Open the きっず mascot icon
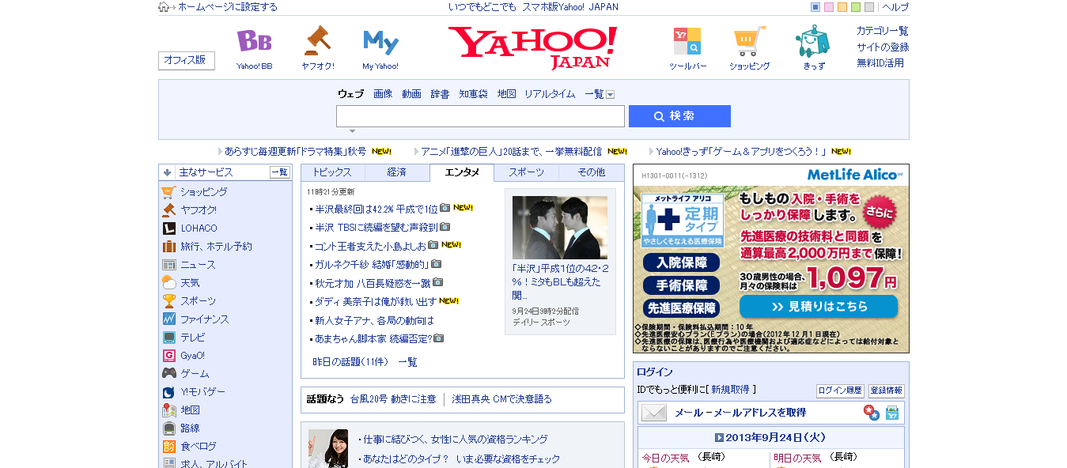This screenshot has width=1067, height=468. coord(812,41)
